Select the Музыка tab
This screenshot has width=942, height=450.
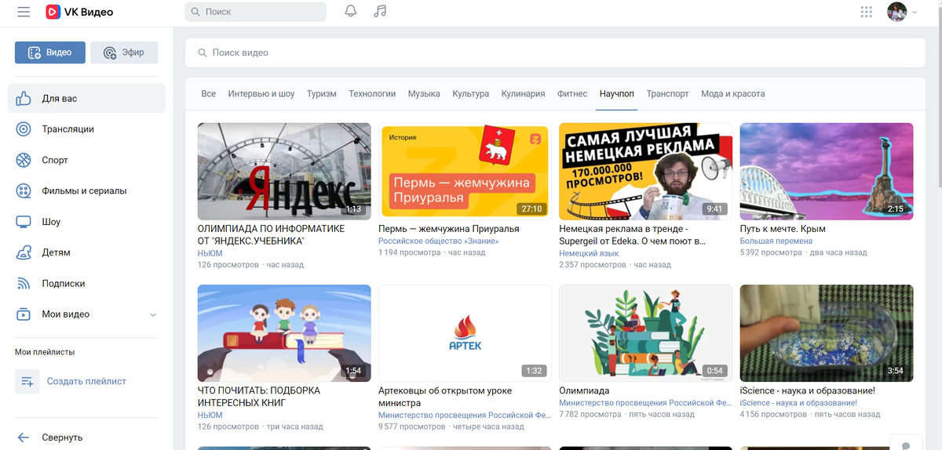(x=424, y=93)
